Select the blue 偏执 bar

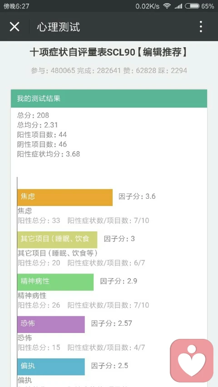(51, 367)
